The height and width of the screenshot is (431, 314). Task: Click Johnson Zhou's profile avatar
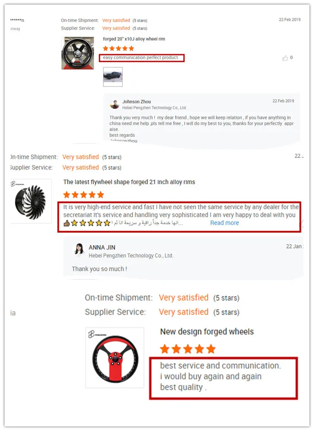coord(114,104)
